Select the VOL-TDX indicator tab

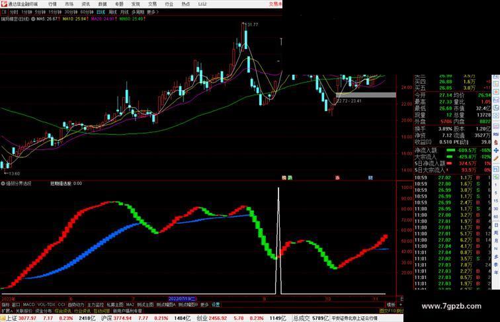tap(46, 305)
